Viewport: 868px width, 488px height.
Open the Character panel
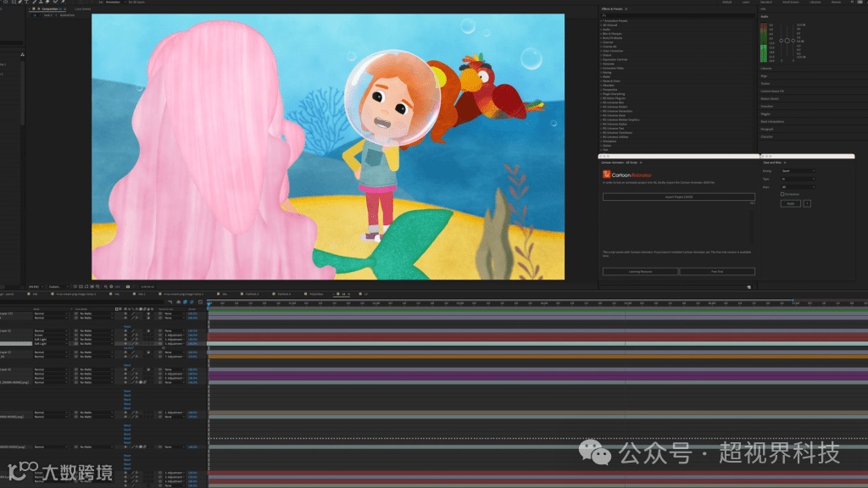coord(766,136)
